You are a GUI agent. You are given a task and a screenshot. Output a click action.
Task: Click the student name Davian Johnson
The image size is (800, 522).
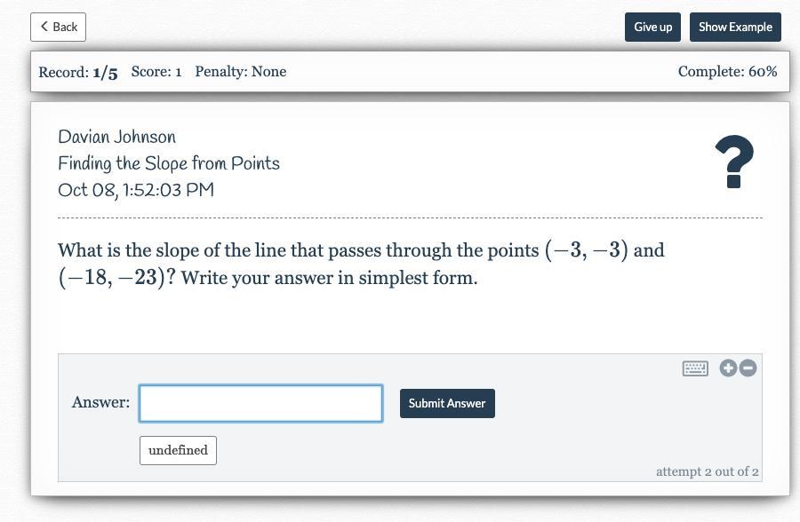click(x=116, y=137)
